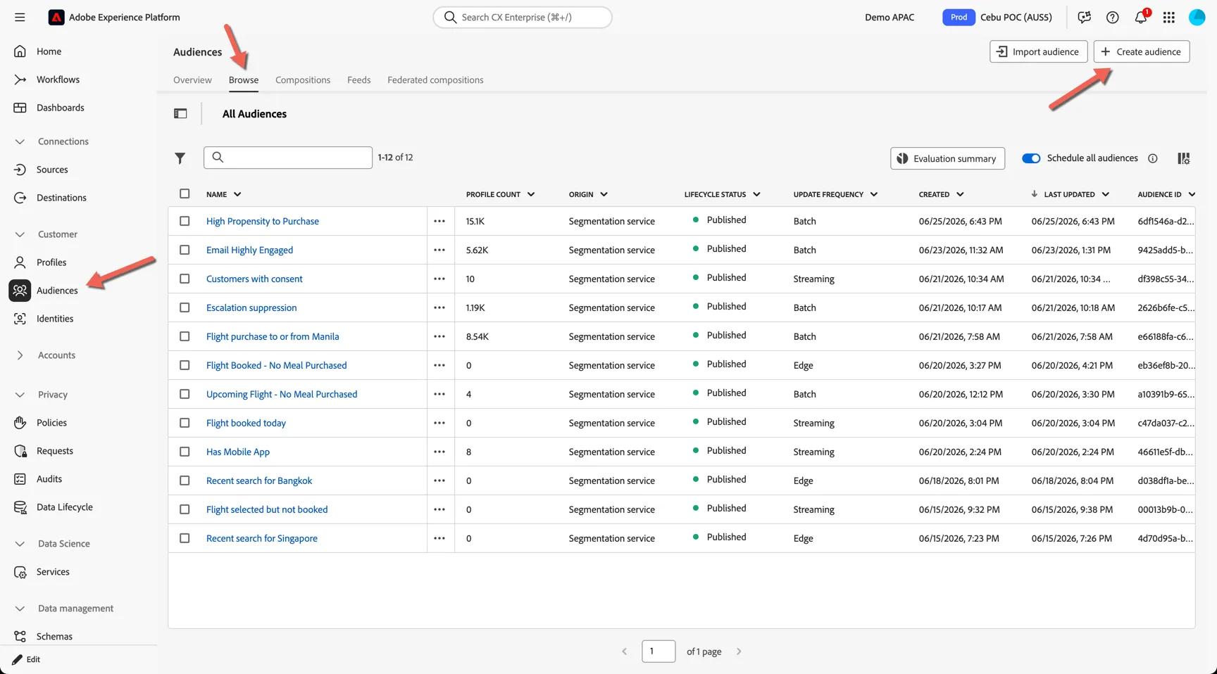Switch to the Overview tab

192,80
